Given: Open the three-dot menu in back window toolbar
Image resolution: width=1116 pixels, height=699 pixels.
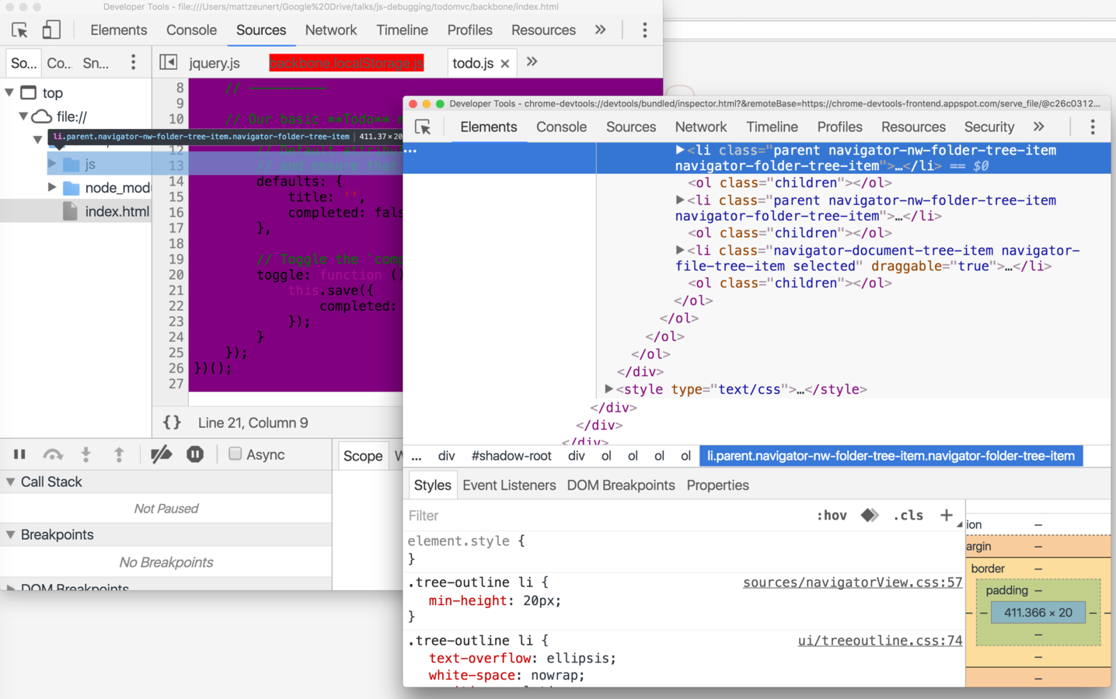Looking at the screenshot, I should 644,30.
